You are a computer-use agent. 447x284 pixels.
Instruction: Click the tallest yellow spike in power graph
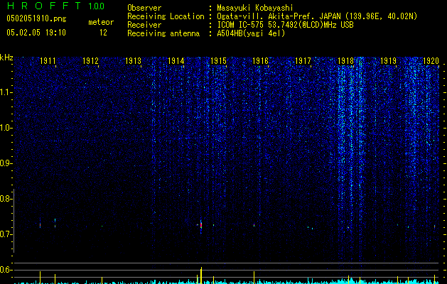[x=201, y=275]
